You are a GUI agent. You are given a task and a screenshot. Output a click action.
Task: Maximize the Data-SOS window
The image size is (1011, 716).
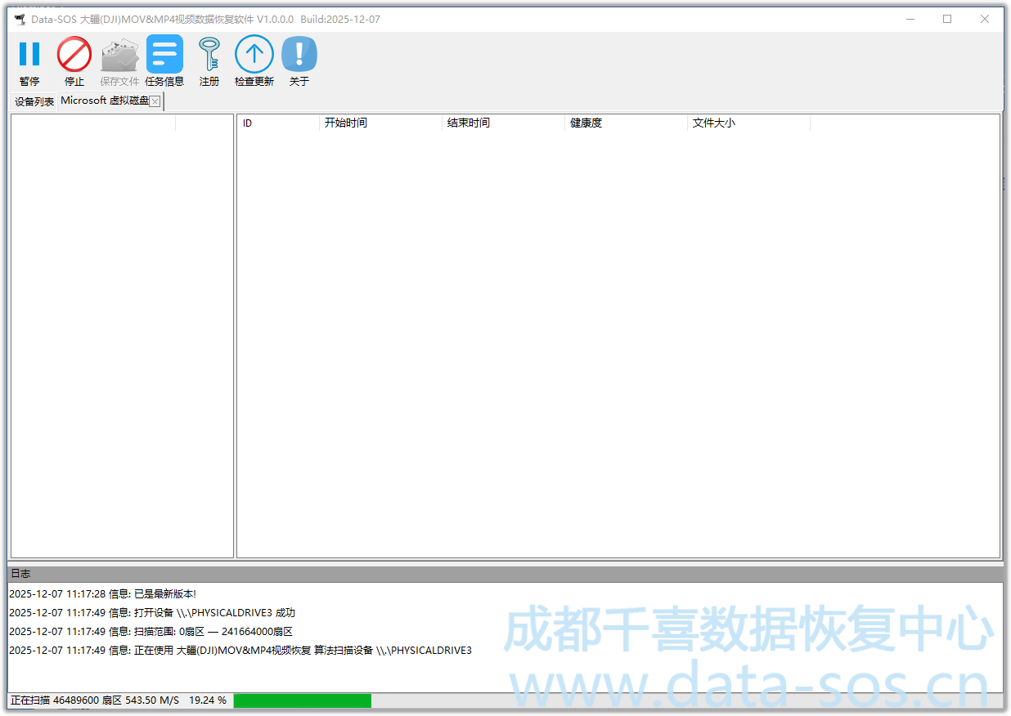click(947, 19)
